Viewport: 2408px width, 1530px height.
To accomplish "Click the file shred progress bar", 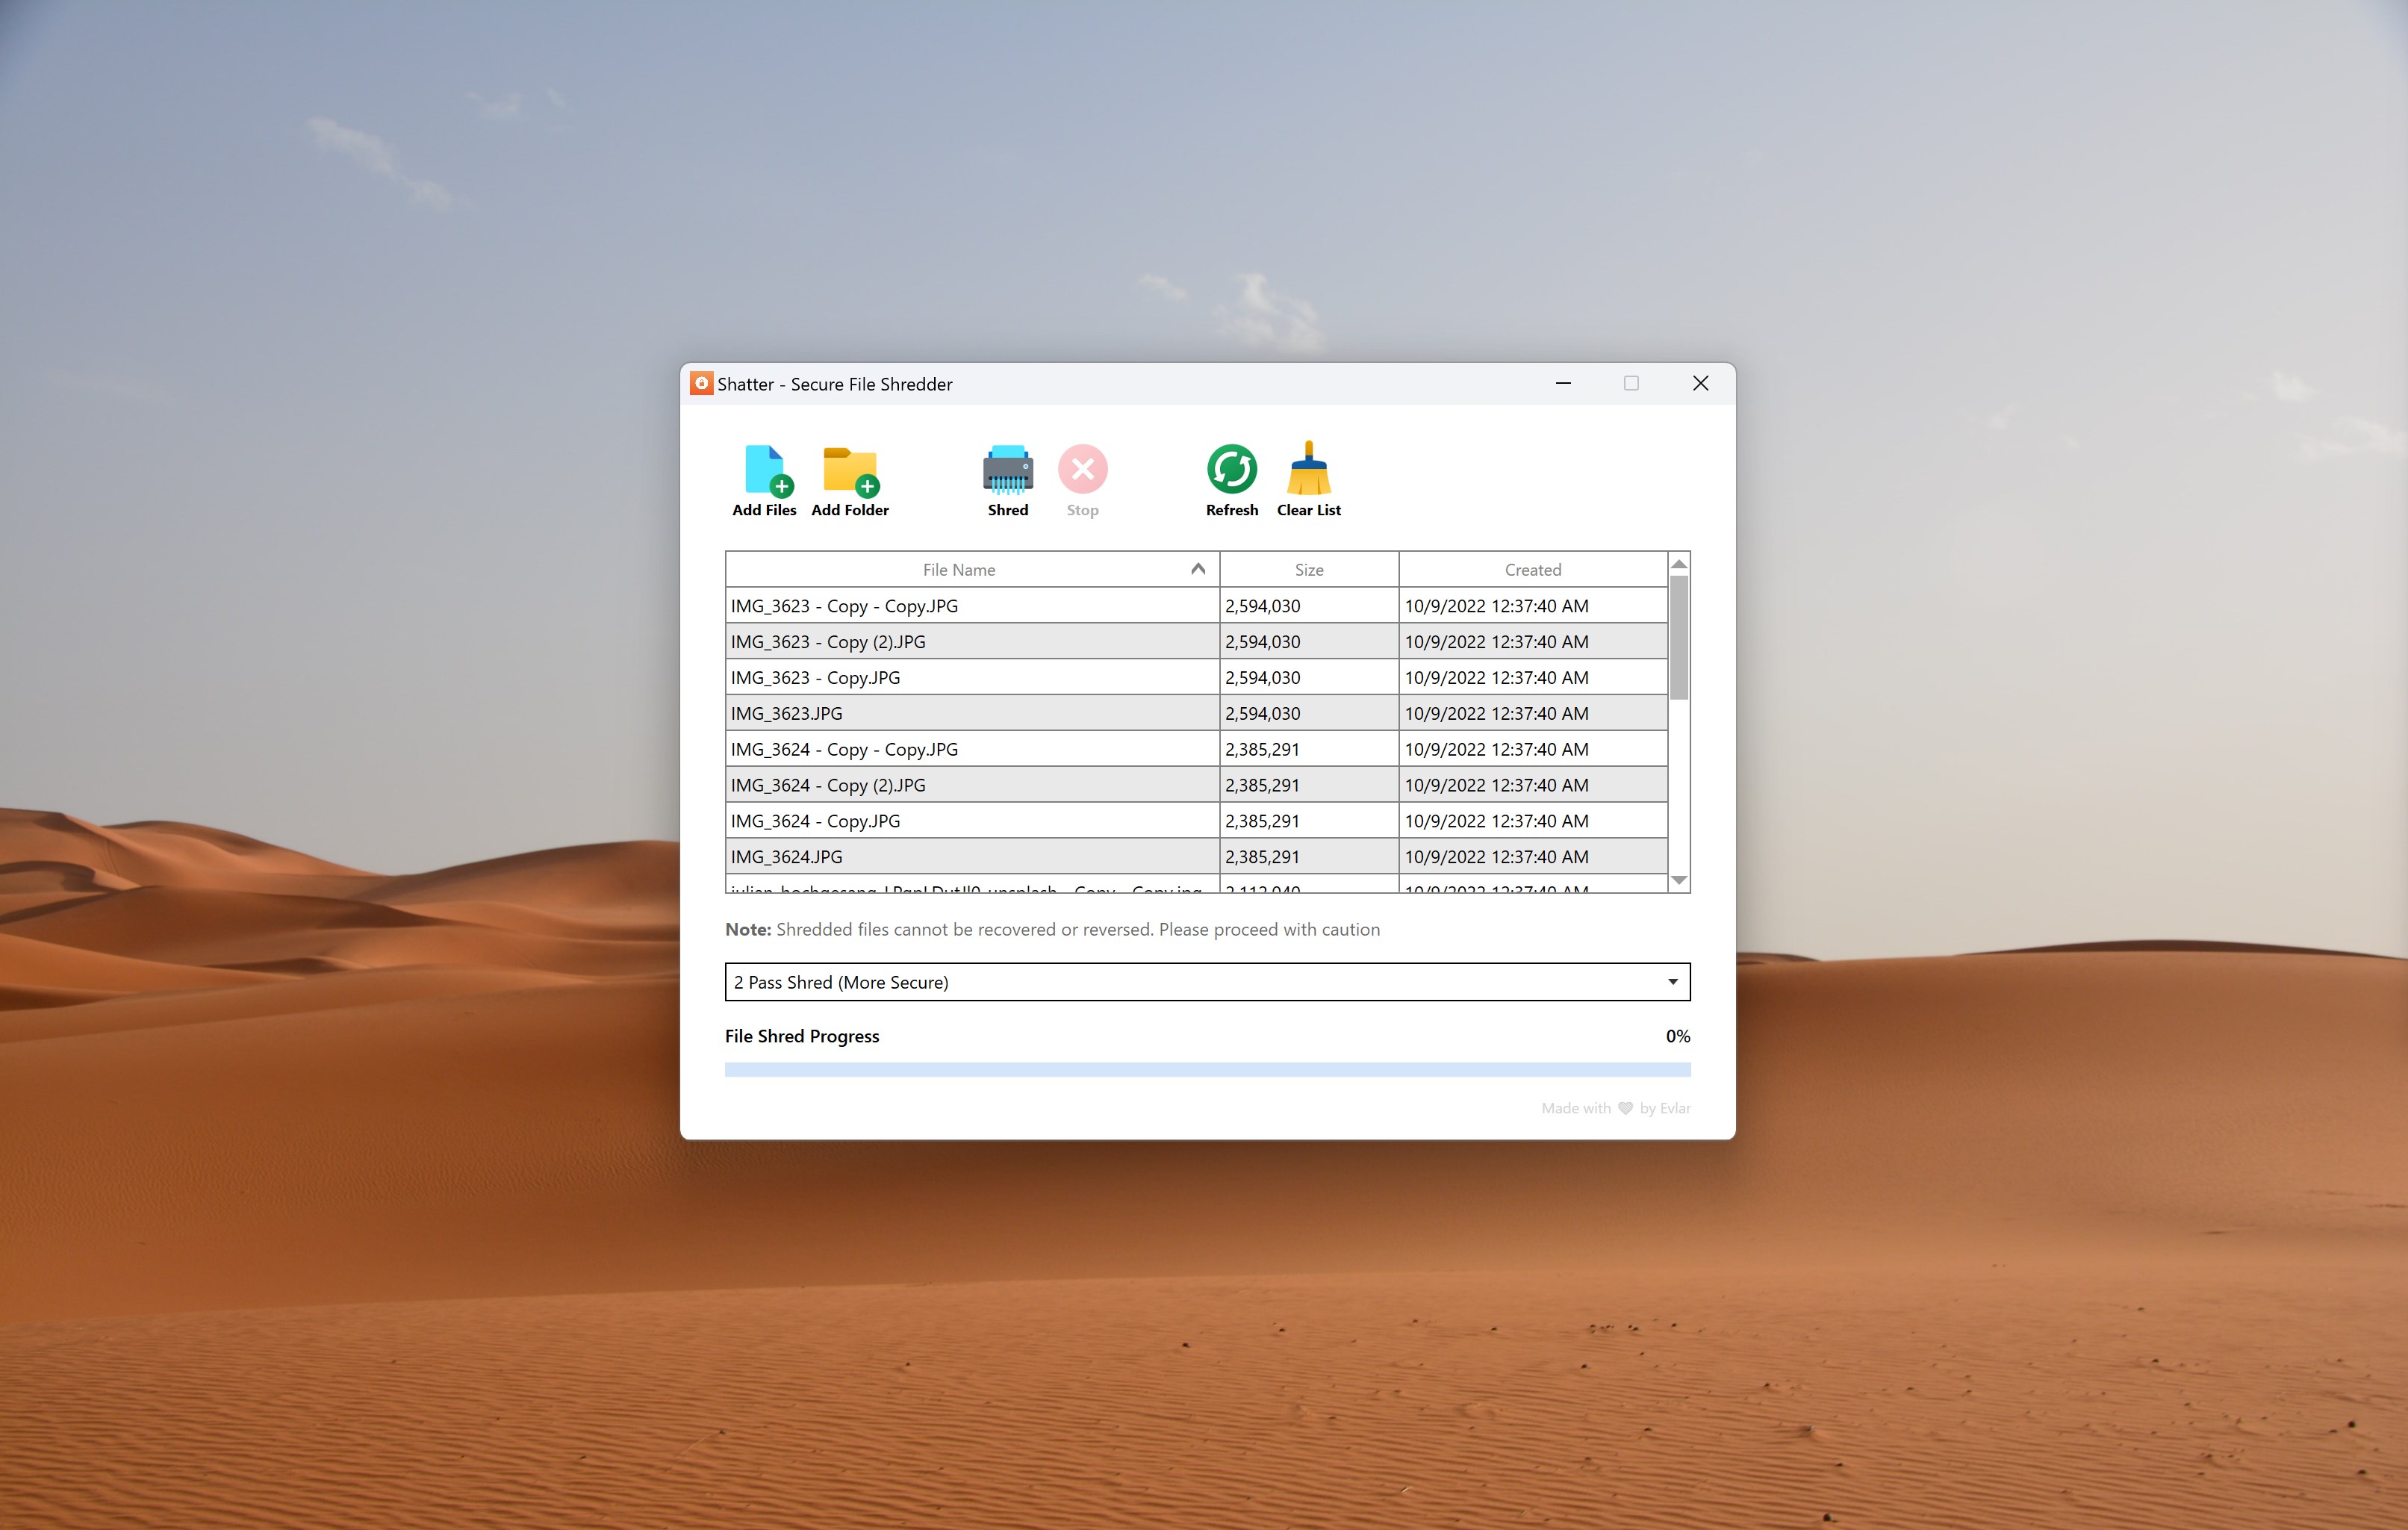I will click(x=1207, y=1070).
